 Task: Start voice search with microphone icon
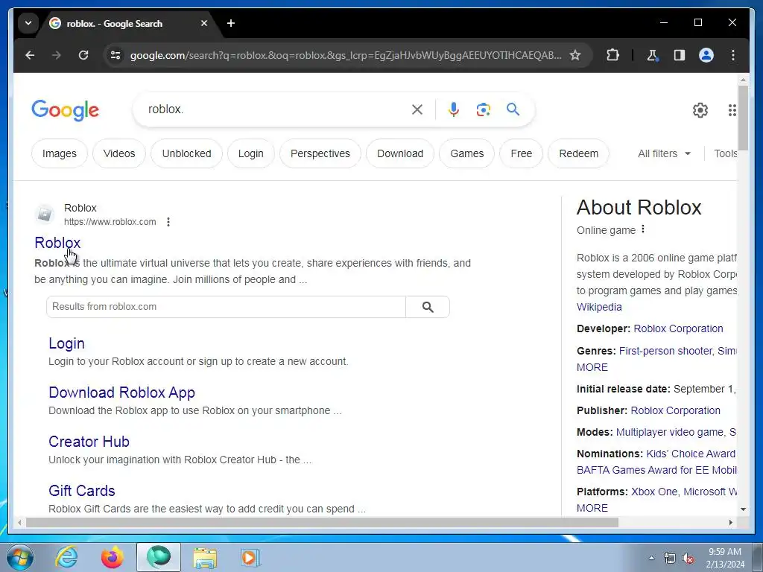click(454, 110)
